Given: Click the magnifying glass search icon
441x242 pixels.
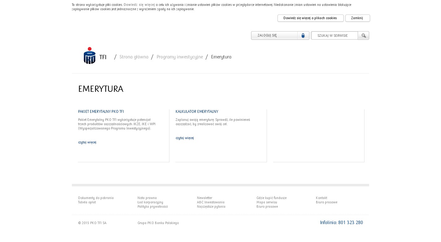Looking at the screenshot, I should coord(364,36).
